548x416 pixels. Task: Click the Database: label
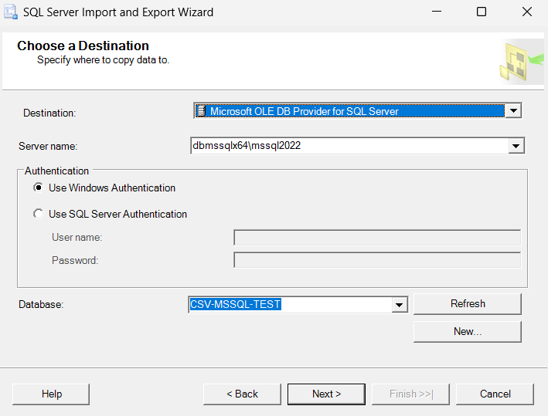pos(41,305)
